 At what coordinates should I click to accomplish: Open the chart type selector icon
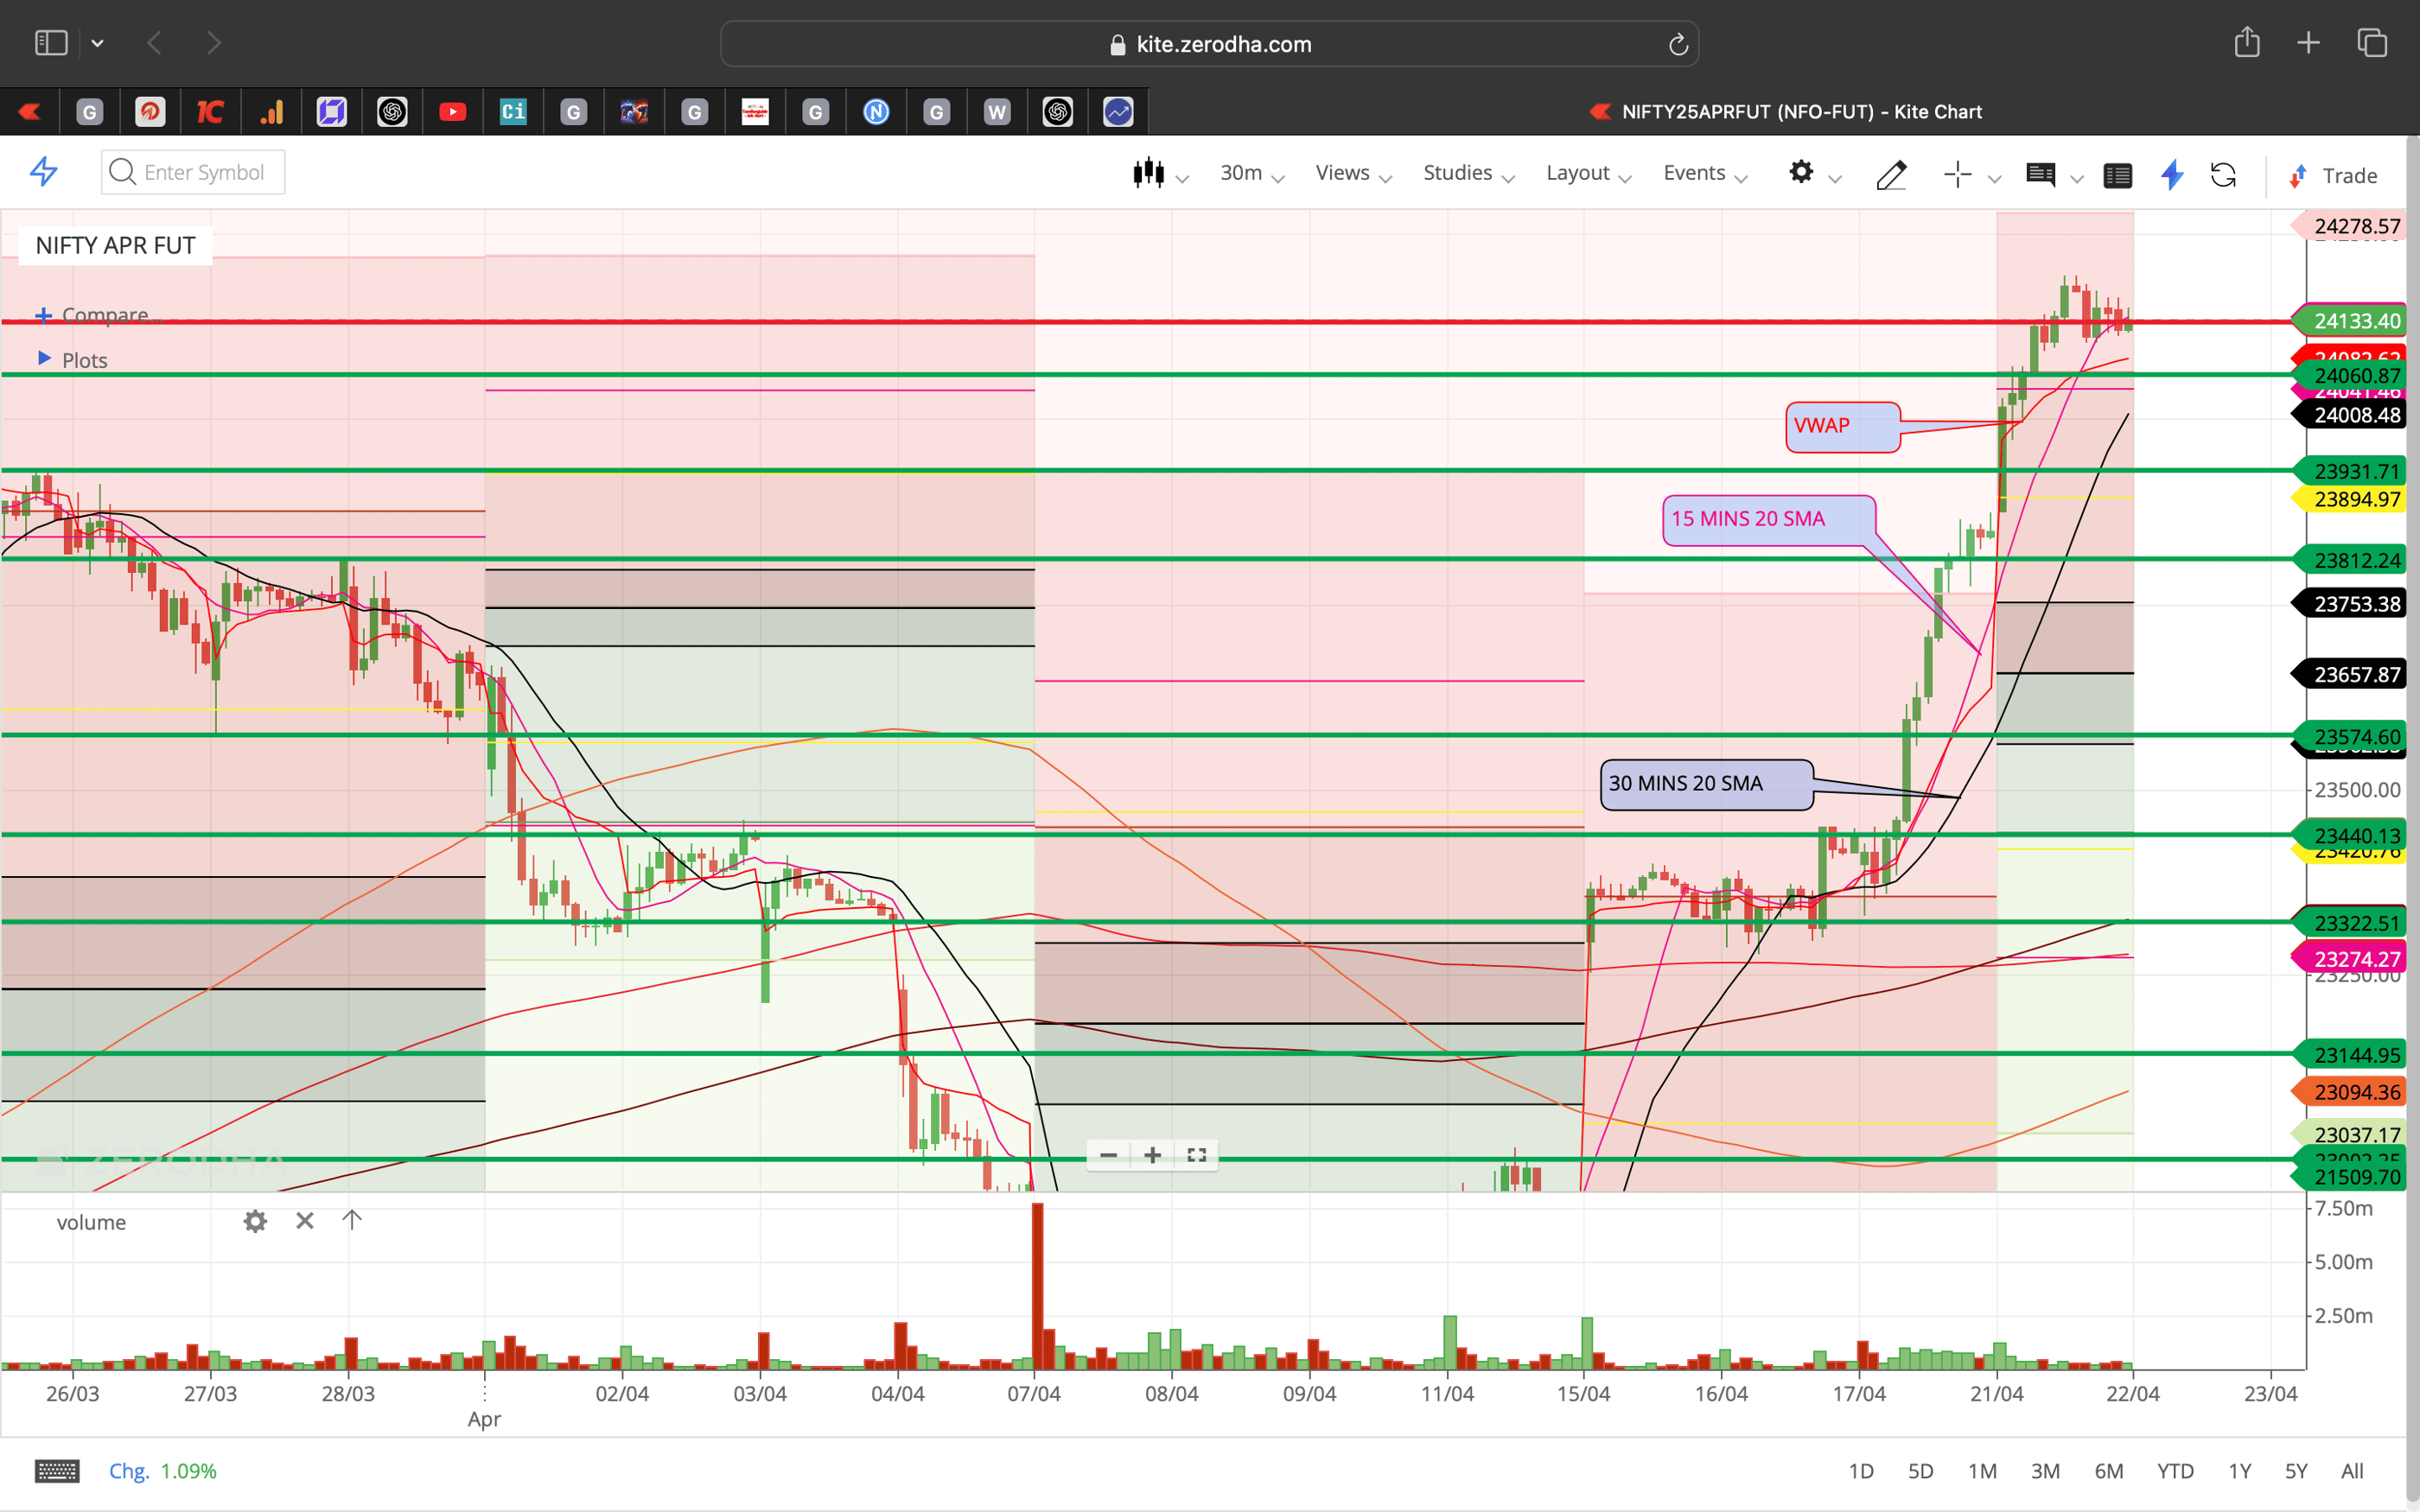click(x=1150, y=172)
